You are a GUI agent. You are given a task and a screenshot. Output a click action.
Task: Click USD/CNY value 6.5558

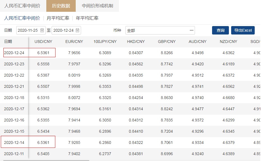[43, 64]
